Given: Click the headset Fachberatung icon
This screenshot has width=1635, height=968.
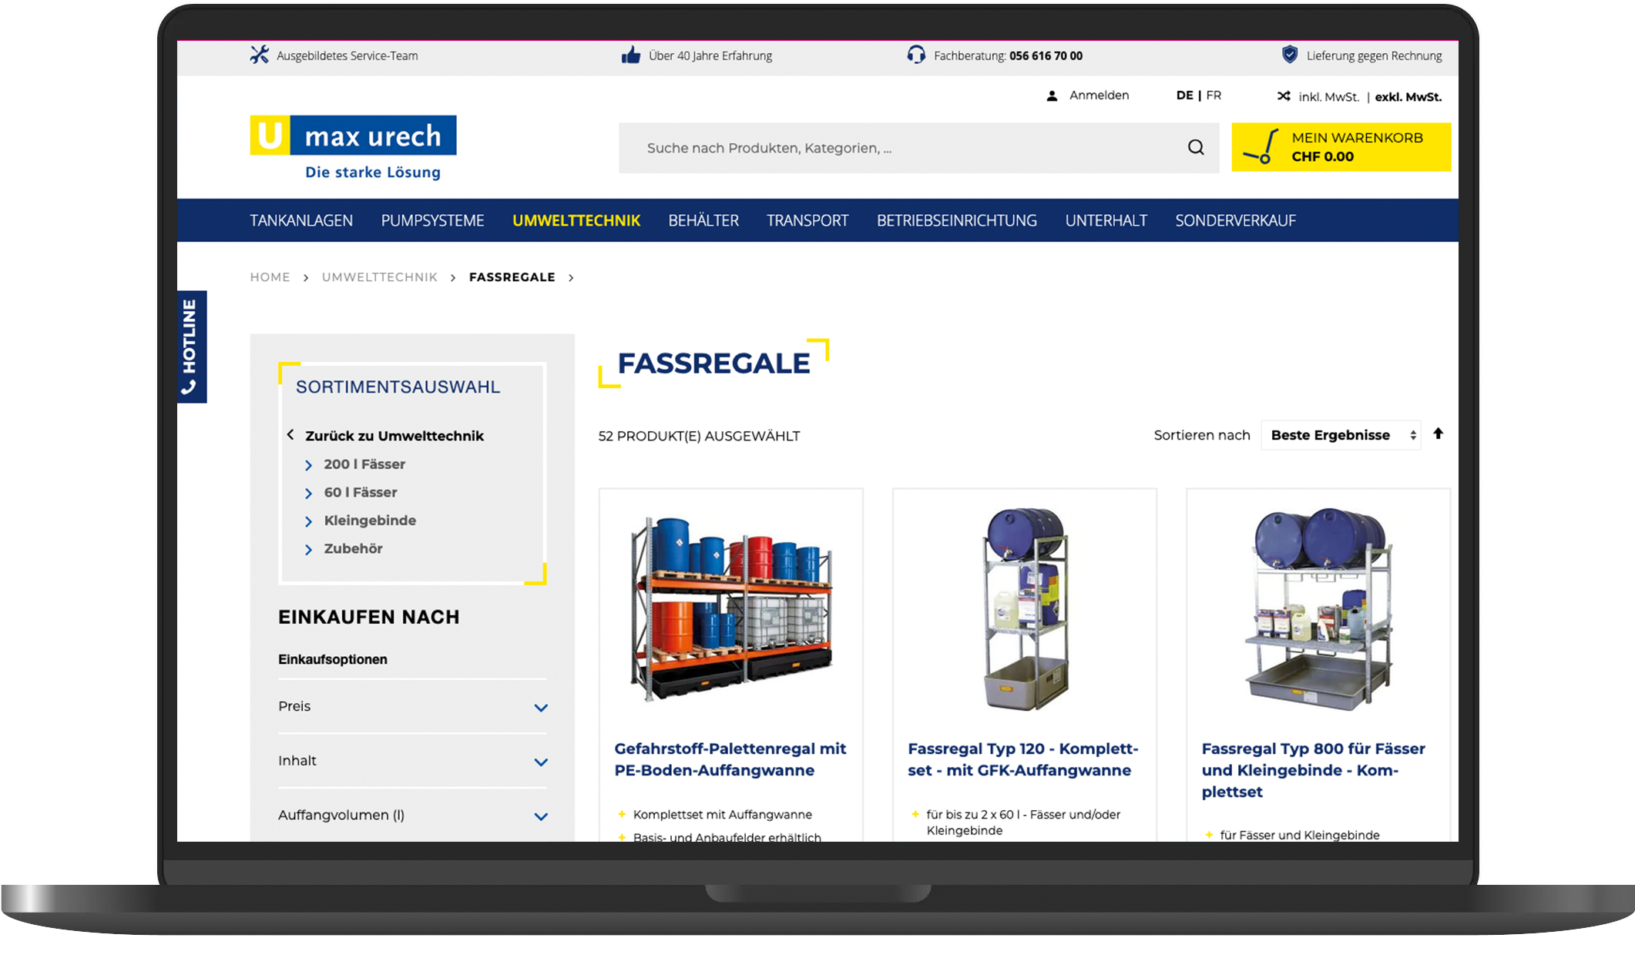Looking at the screenshot, I should (x=915, y=55).
